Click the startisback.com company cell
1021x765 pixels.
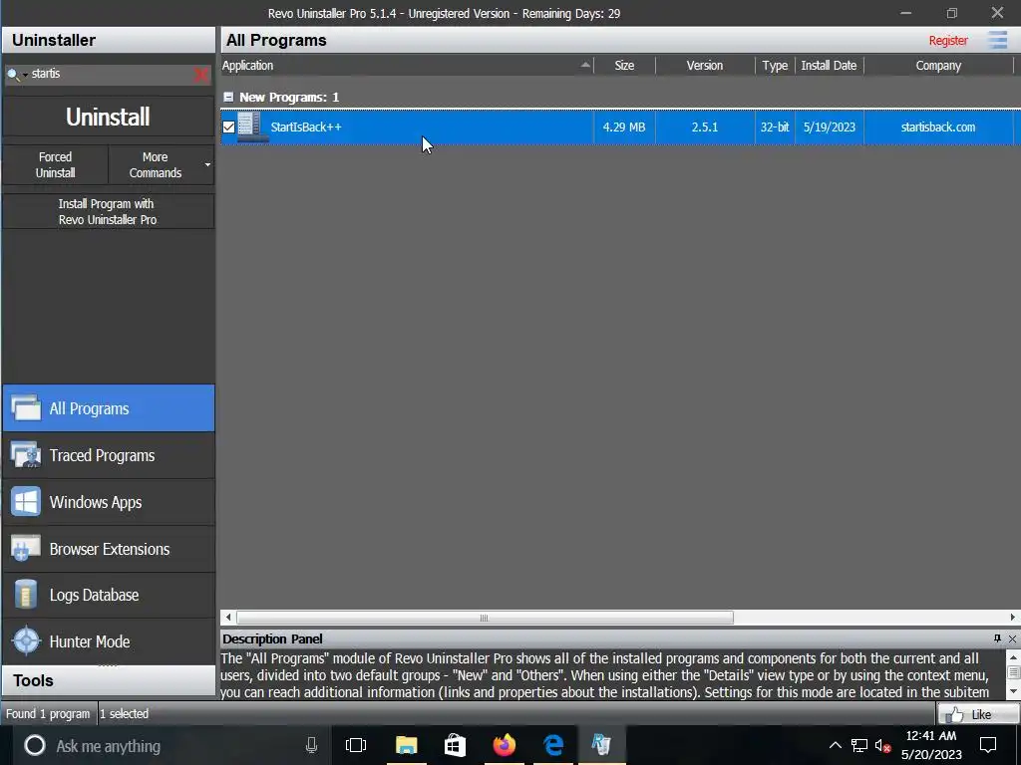pyautogui.click(x=938, y=127)
